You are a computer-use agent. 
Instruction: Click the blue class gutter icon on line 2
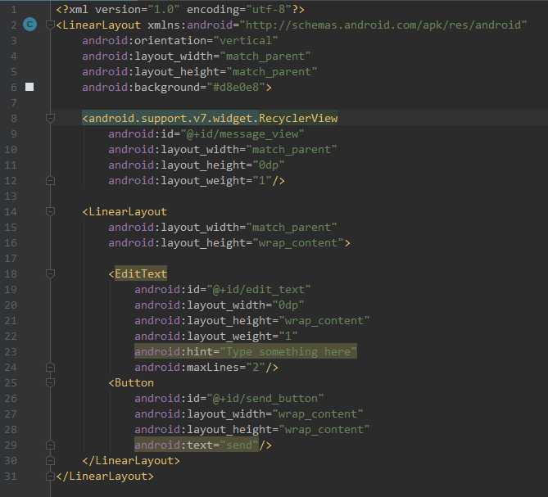click(x=29, y=25)
